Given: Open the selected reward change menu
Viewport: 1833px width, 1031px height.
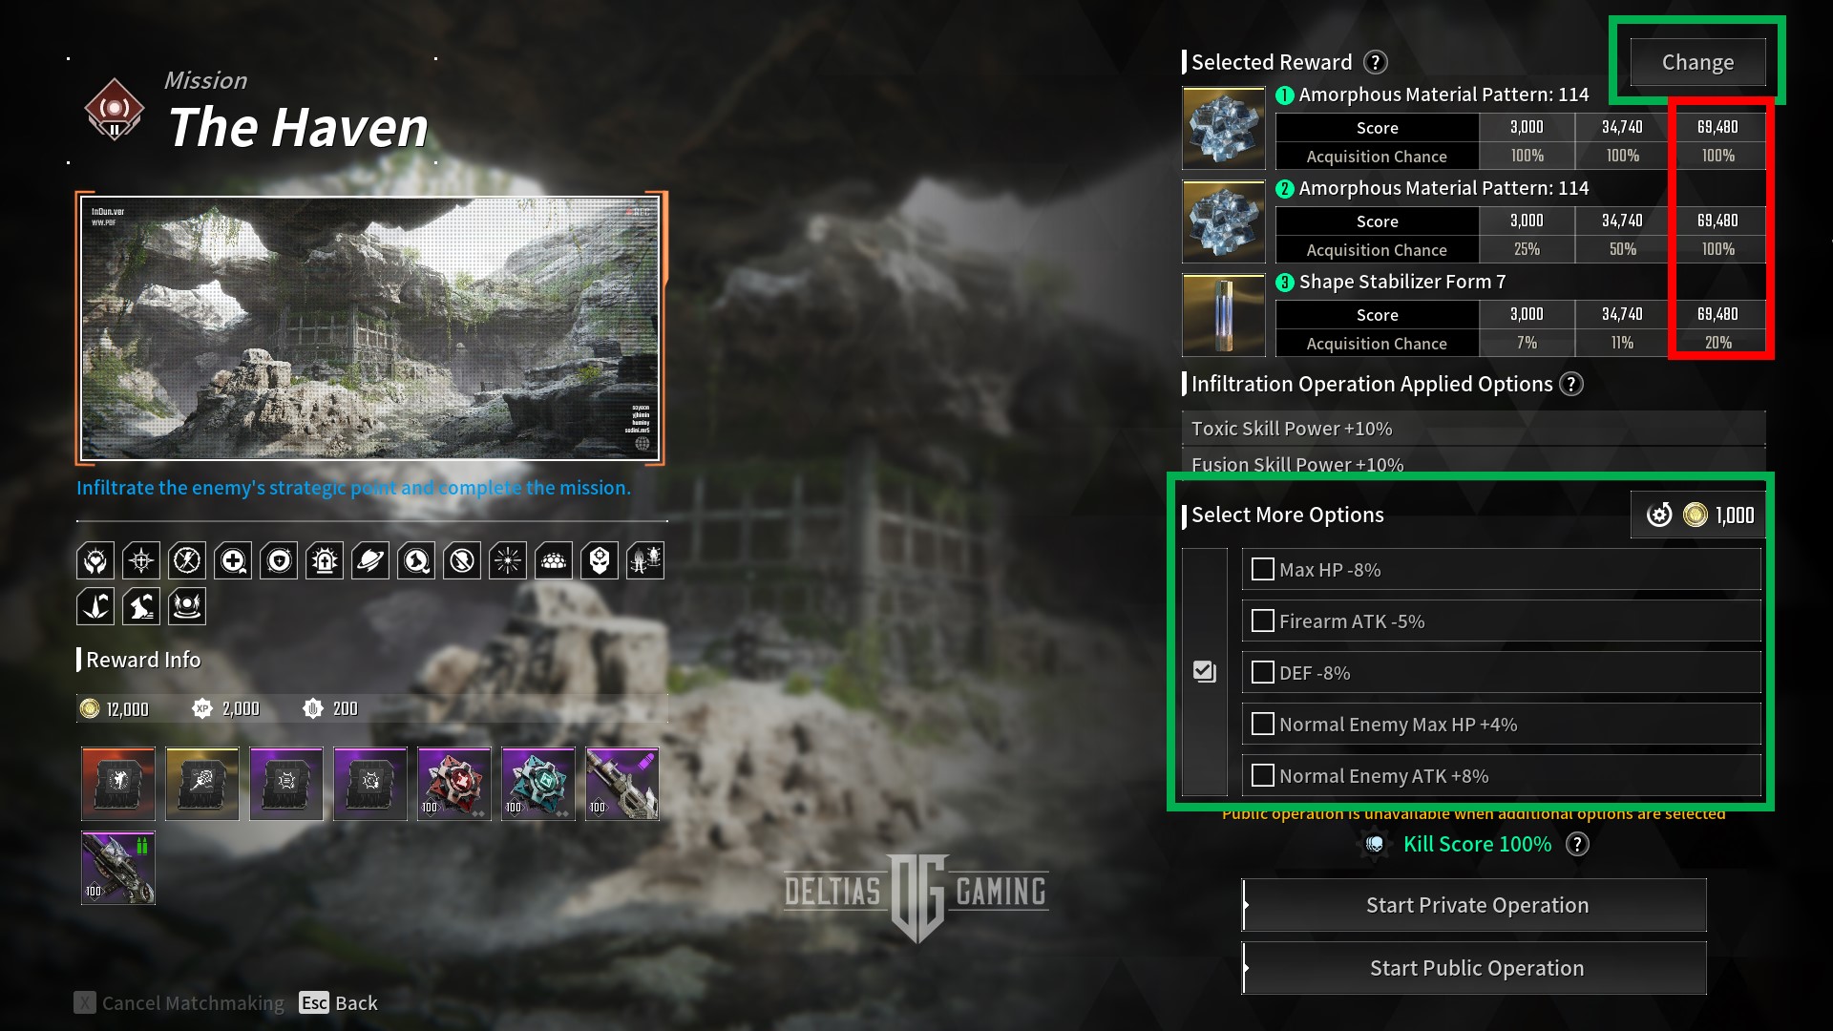Looking at the screenshot, I should coord(1698,60).
